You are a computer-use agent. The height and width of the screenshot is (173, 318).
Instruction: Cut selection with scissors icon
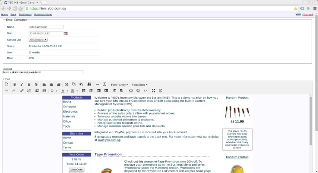67,84
